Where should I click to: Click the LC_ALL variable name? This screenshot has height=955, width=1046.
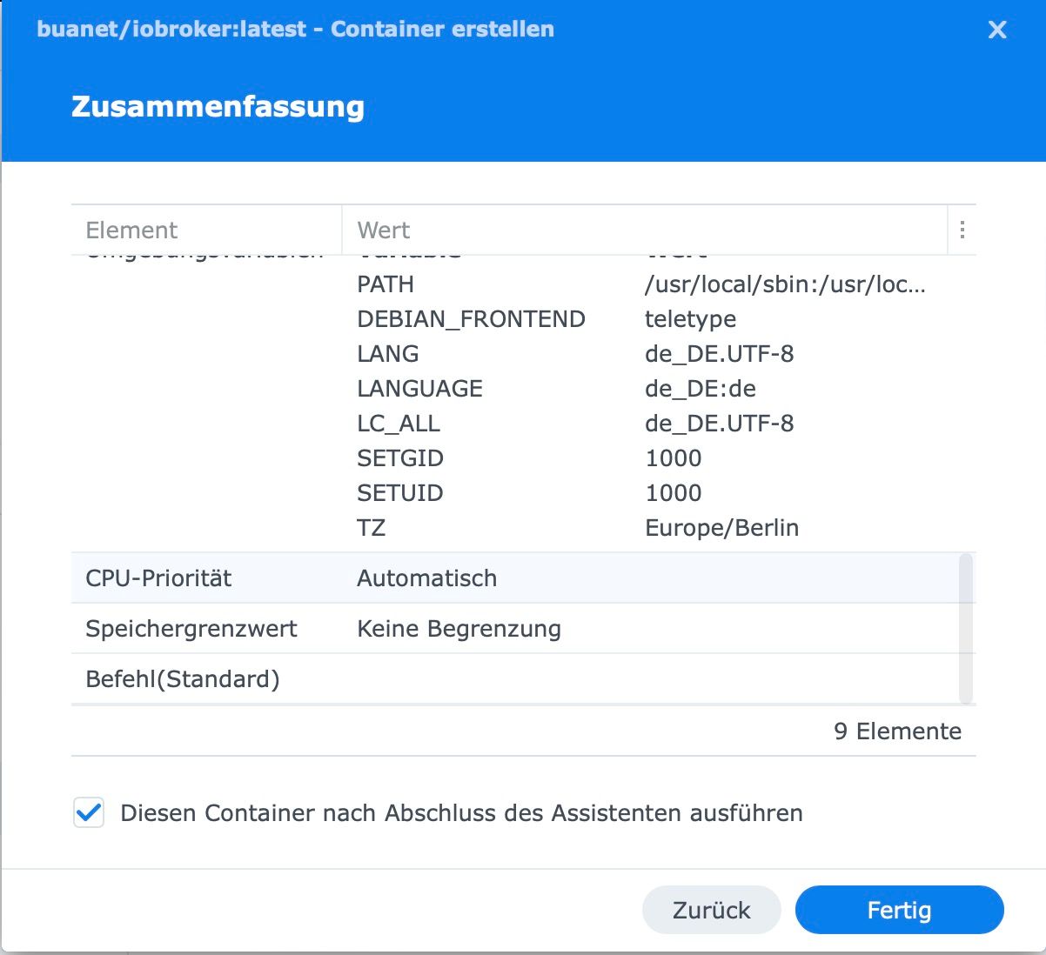[399, 424]
